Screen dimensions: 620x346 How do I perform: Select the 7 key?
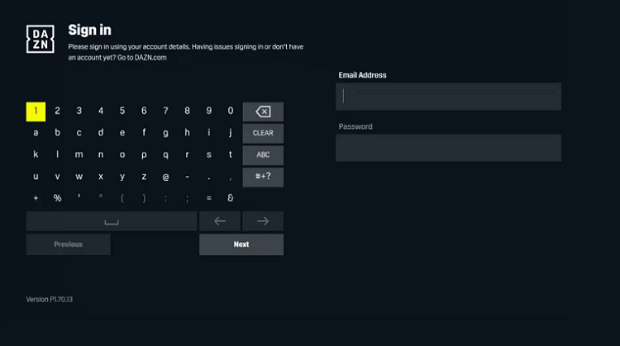[165, 111]
